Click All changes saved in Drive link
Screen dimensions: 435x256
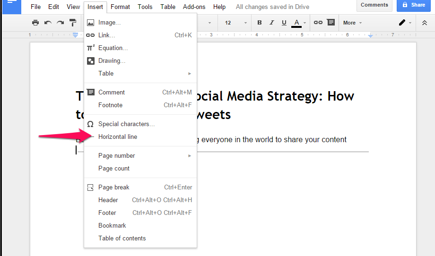(x=272, y=7)
